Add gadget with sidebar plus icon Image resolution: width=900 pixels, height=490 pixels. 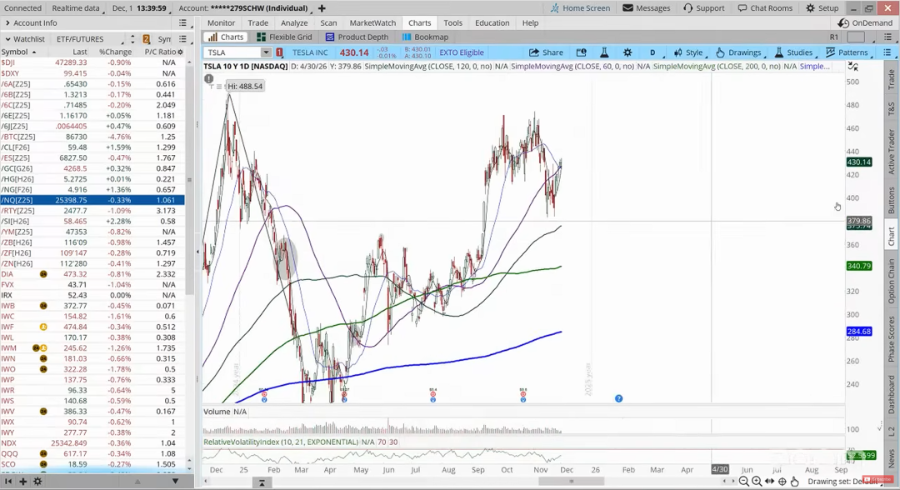[23, 482]
